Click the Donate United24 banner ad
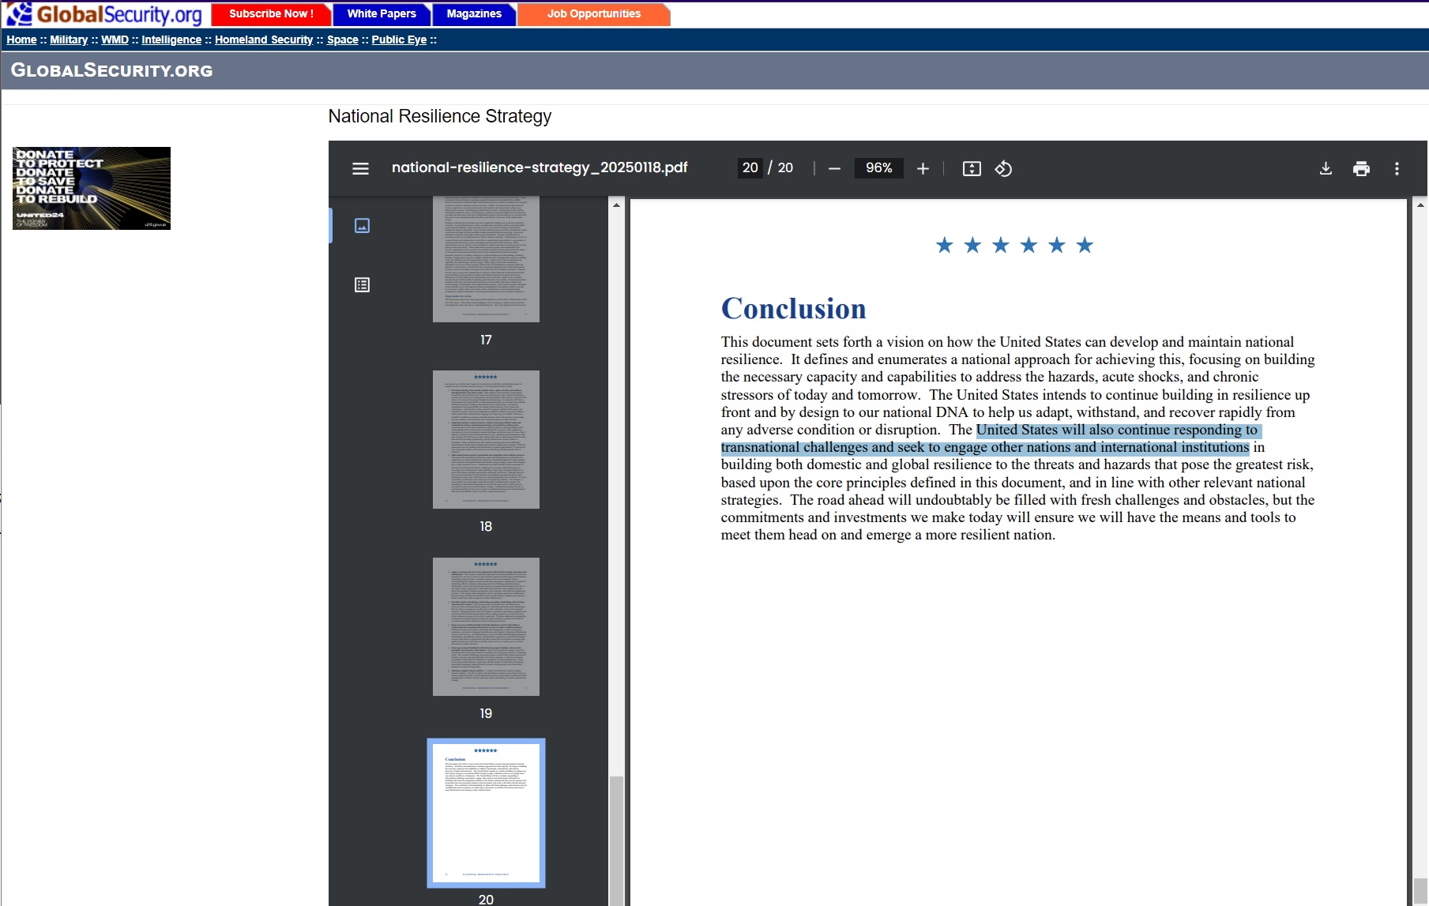The height and width of the screenshot is (906, 1429). [x=92, y=188]
